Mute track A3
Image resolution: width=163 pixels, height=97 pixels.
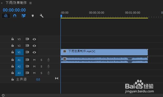coord(34,73)
